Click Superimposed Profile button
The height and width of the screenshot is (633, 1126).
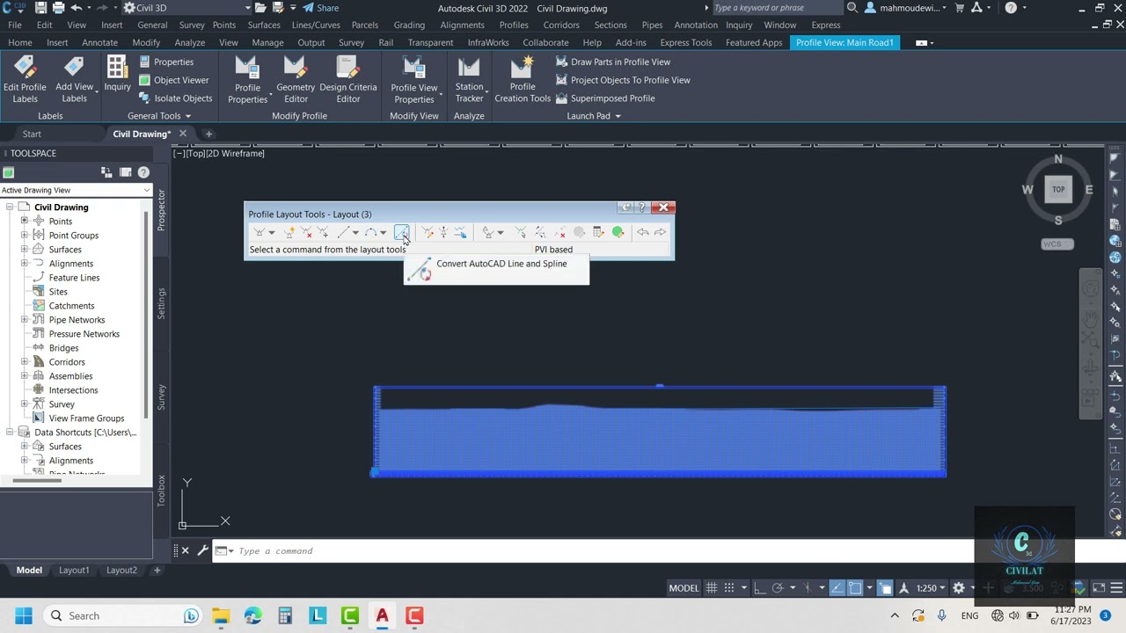605,98
